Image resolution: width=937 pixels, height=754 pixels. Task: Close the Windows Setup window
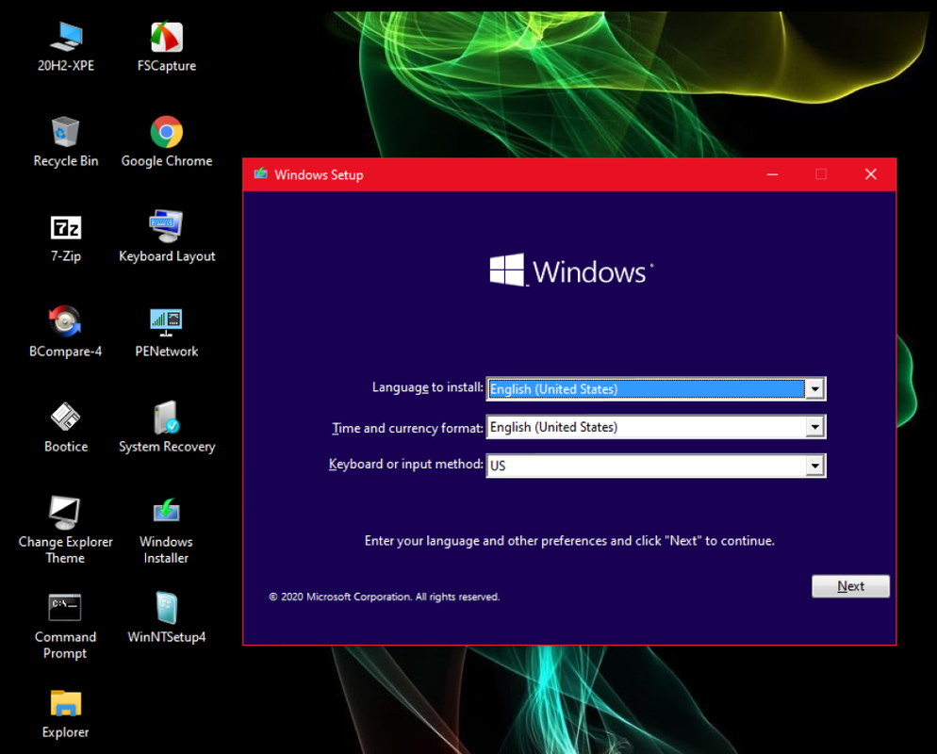(871, 174)
